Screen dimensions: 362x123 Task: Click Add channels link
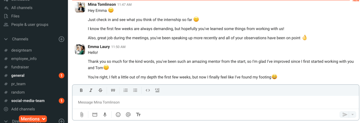[23, 109]
